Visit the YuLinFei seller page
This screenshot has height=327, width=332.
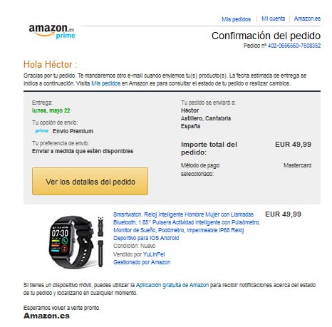154,254
